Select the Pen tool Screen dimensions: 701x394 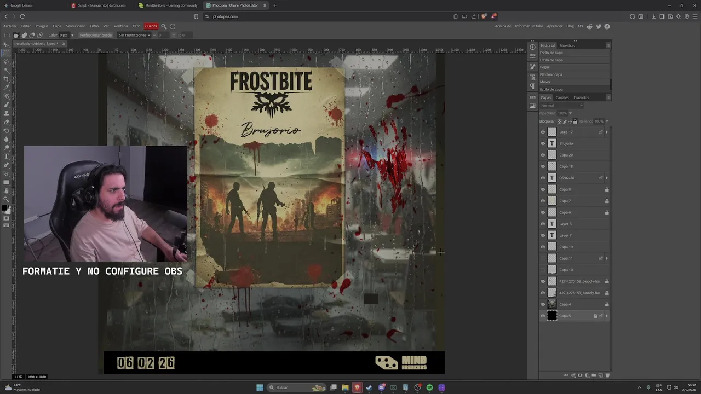pos(7,165)
